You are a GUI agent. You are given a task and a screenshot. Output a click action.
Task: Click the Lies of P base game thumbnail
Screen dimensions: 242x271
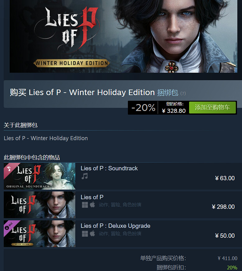point(40,205)
